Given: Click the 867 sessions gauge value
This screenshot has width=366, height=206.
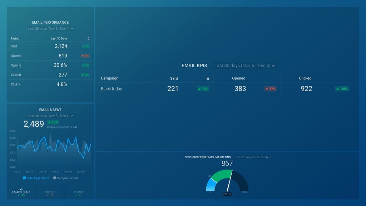Looking at the screenshot, I should point(227,163).
